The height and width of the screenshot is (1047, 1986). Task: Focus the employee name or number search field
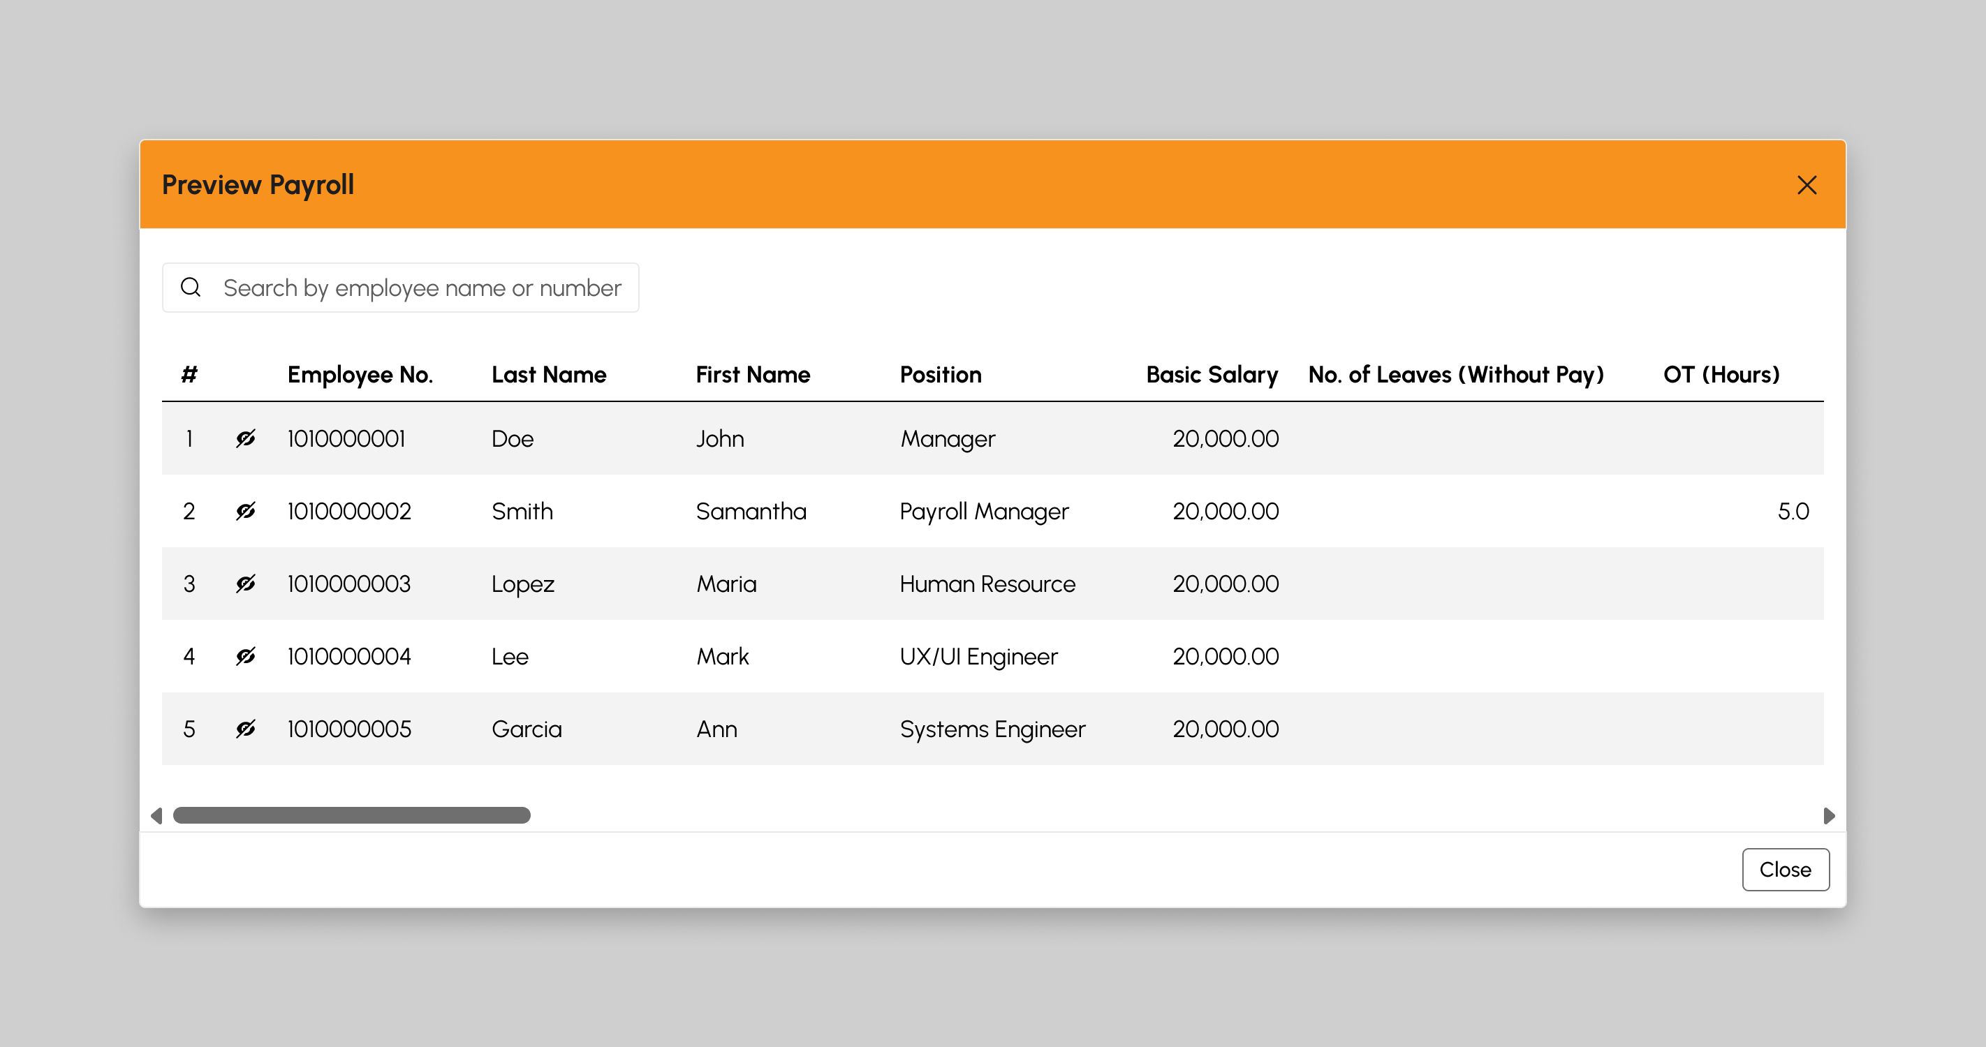(400, 288)
